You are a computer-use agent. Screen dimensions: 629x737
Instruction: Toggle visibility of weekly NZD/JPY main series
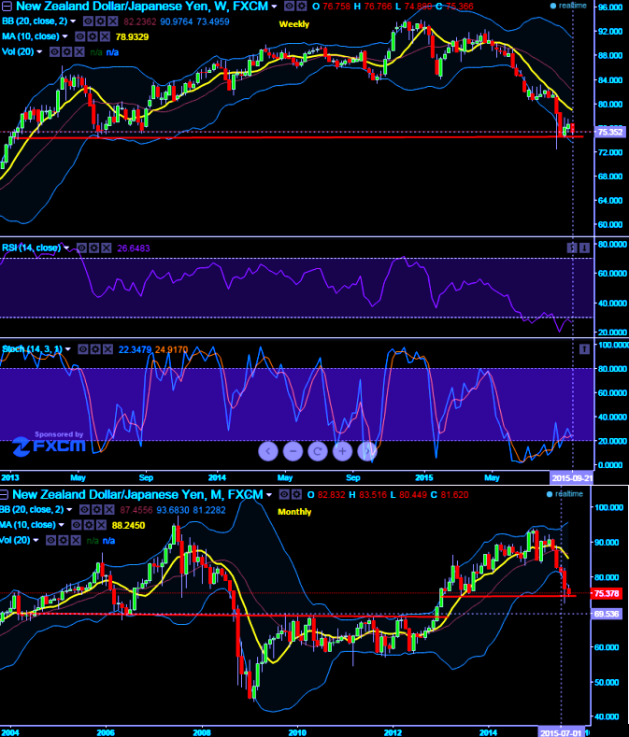289,7
